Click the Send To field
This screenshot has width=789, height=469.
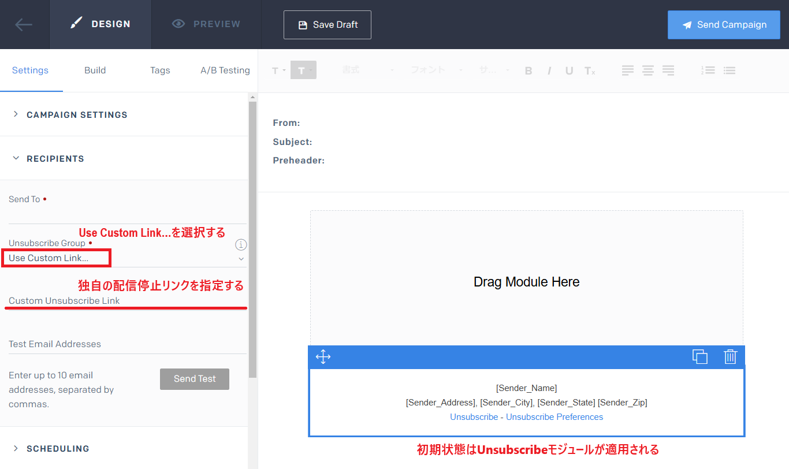click(x=128, y=215)
